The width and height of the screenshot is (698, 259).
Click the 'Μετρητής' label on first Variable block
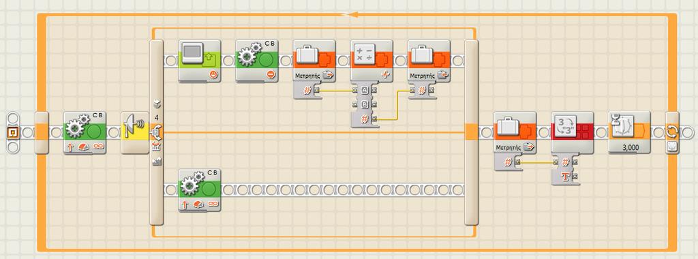click(307, 76)
